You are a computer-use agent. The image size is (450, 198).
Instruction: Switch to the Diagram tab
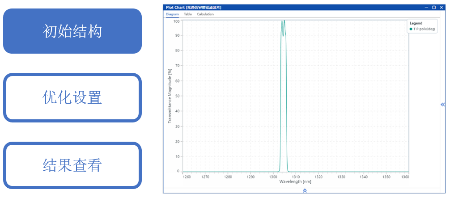pyautogui.click(x=172, y=14)
